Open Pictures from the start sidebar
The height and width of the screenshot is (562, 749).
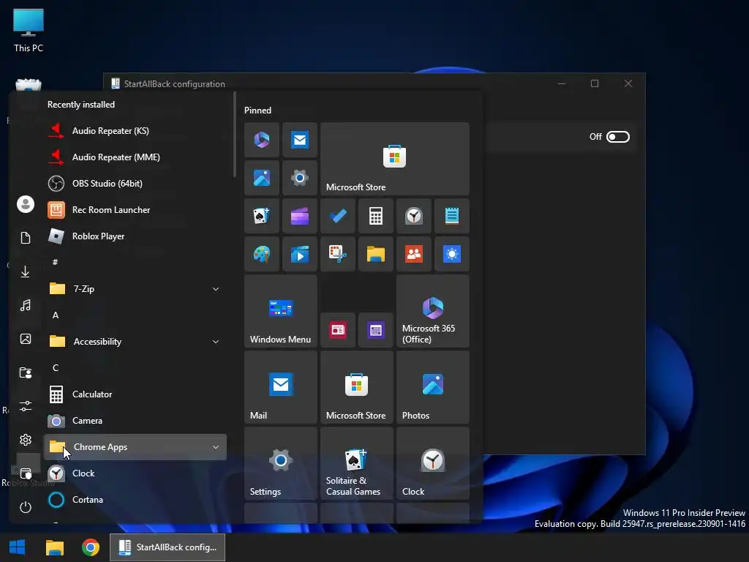[26, 339]
